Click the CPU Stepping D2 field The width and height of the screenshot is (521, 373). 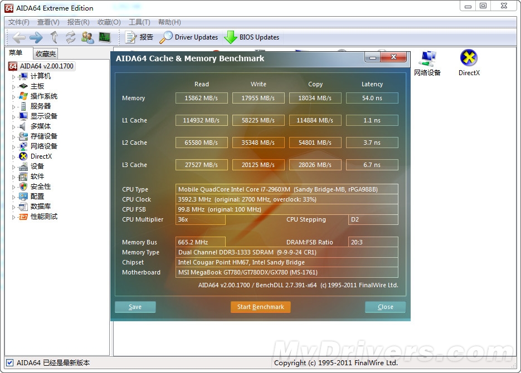point(373,219)
